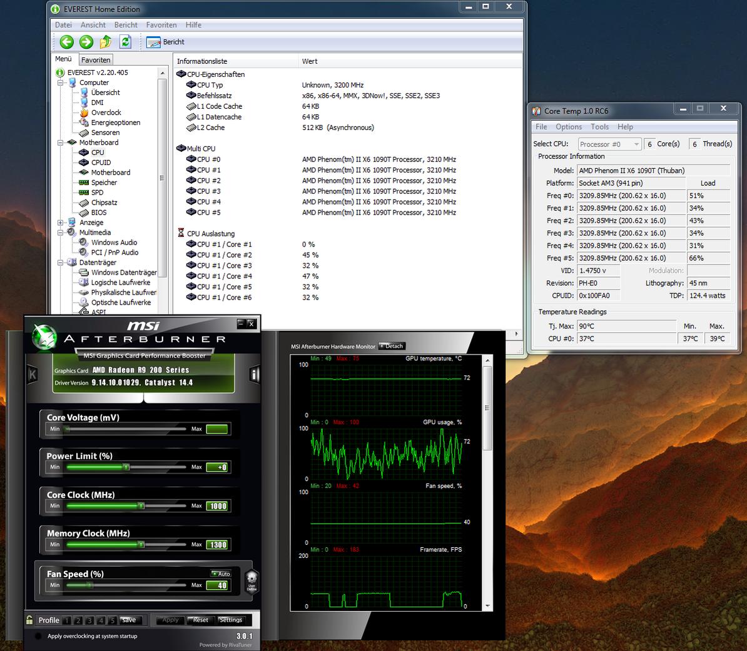Select the CPU node under Motherboard

point(98,153)
